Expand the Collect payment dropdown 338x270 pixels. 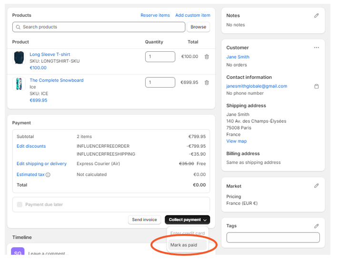pyautogui.click(x=187, y=220)
